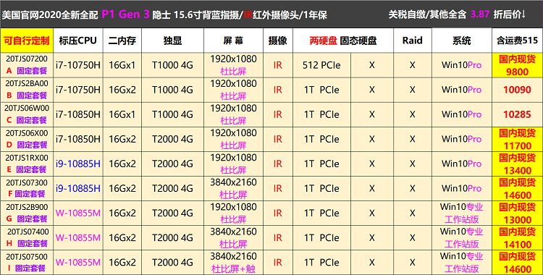This screenshot has width=543, height=275.
Task: Click the 13400 price for package E
Action: coord(518,170)
